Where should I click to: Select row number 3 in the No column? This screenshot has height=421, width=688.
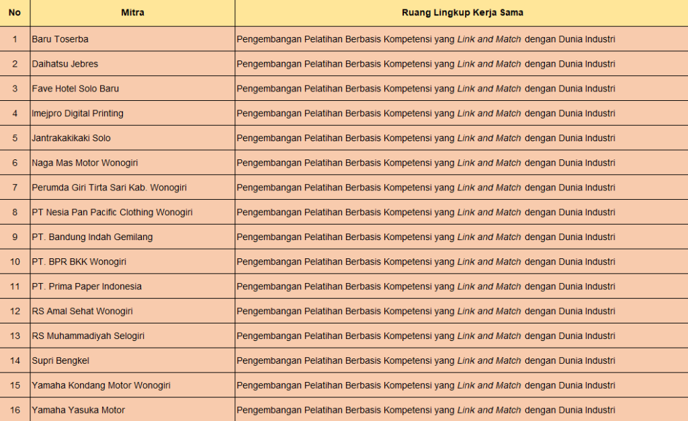tap(15, 89)
